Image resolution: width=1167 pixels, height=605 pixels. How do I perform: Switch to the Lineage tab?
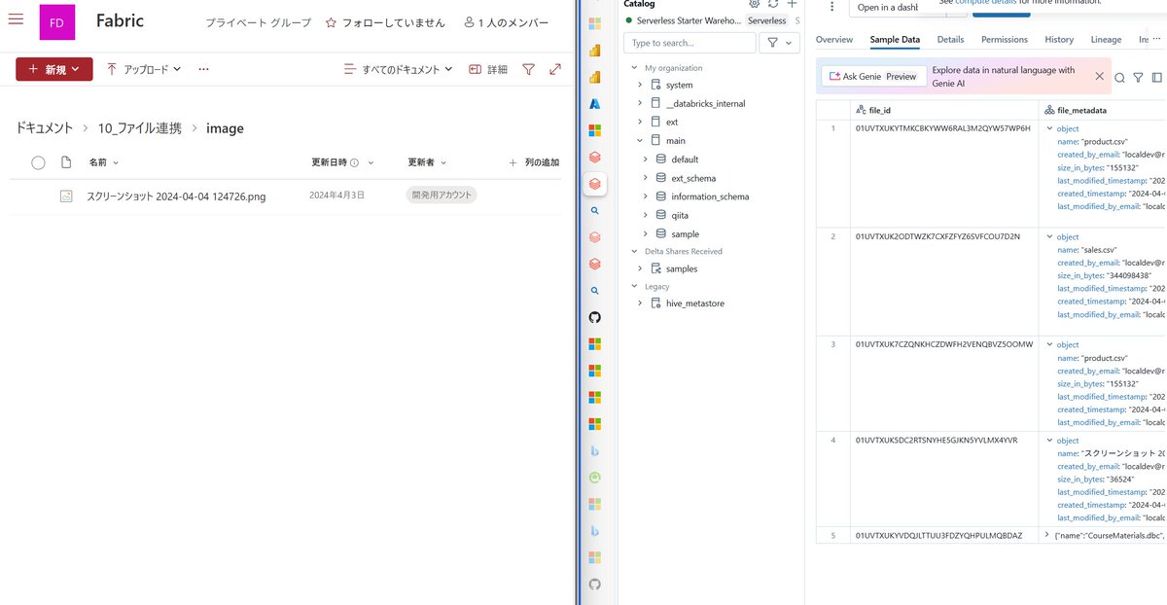pos(1106,40)
